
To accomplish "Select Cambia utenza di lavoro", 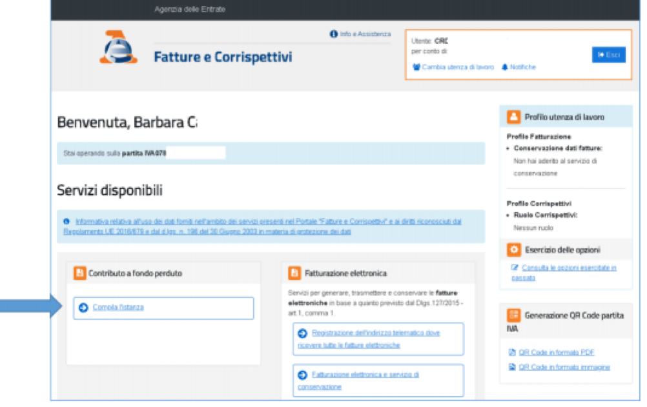I will [x=458, y=67].
